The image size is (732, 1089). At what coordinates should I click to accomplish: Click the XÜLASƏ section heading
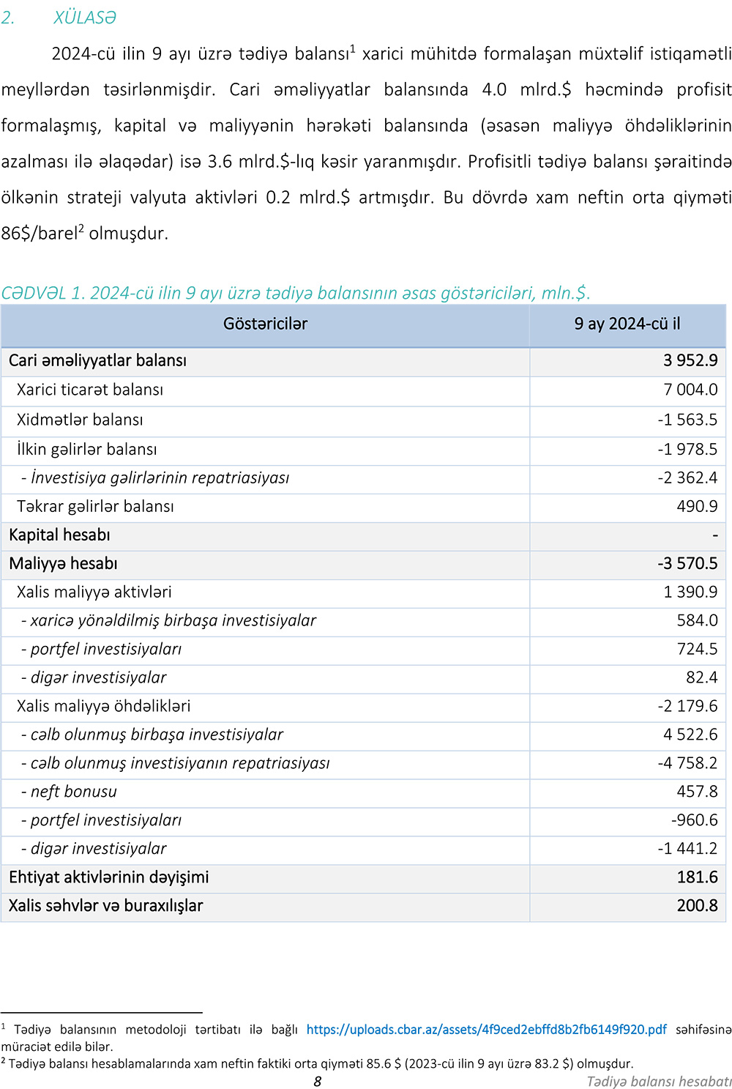[x=84, y=18]
